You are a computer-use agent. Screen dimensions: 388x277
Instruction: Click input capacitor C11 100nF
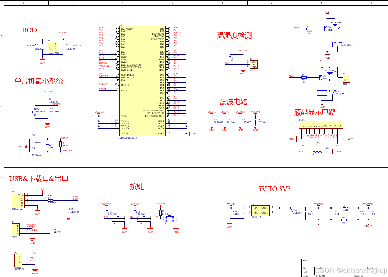(x=231, y=212)
